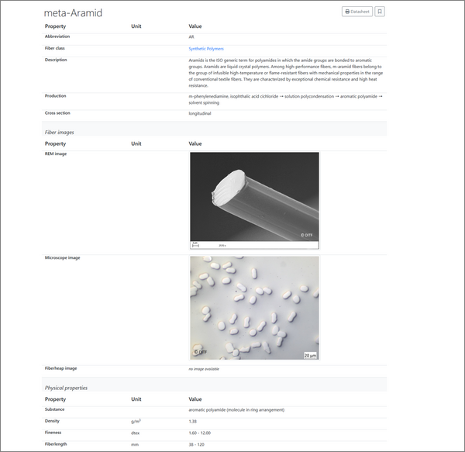Screen dimensions: 465x452
Task: Click the Fiberlength value 38 - 120
Action: pyautogui.click(x=196, y=444)
